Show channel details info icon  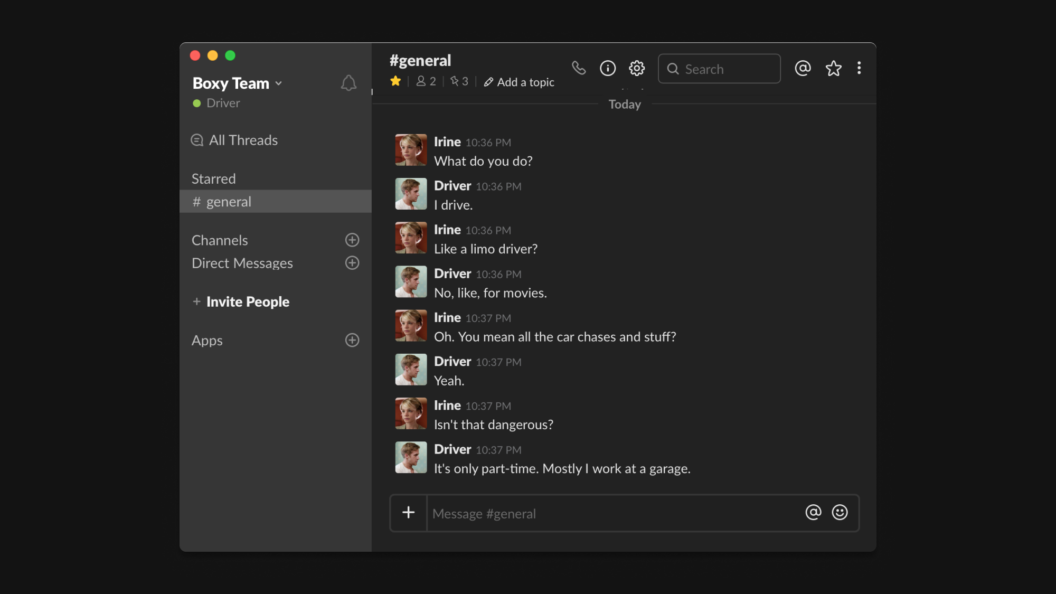(x=608, y=68)
